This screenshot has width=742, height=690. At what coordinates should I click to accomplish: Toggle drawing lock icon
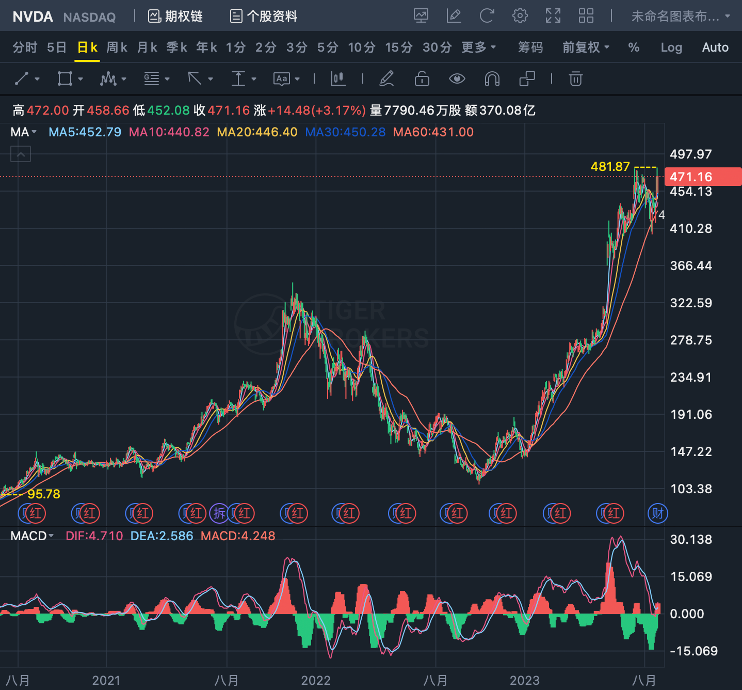pyautogui.click(x=422, y=79)
